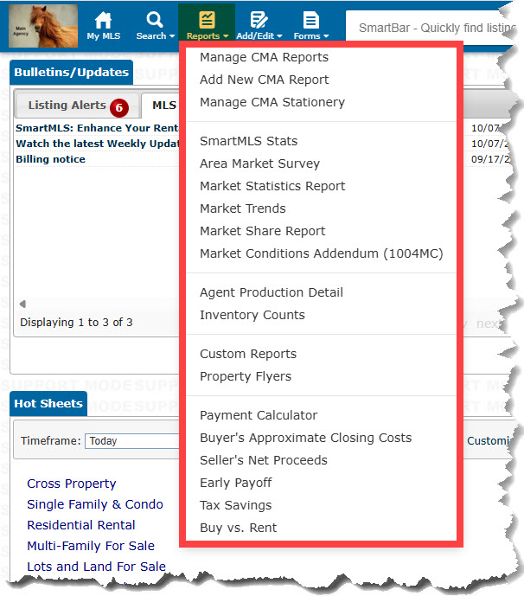This screenshot has height=596, width=524.
Task: Click the red 6 Listing Alerts badge
Action: tap(119, 108)
